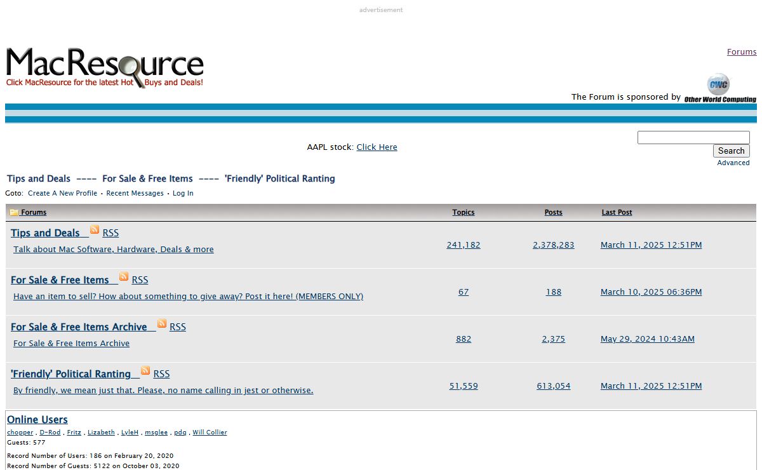Image resolution: width=762 pixels, height=470 pixels.
Task: Open the Advanced search link
Action: [733, 163]
